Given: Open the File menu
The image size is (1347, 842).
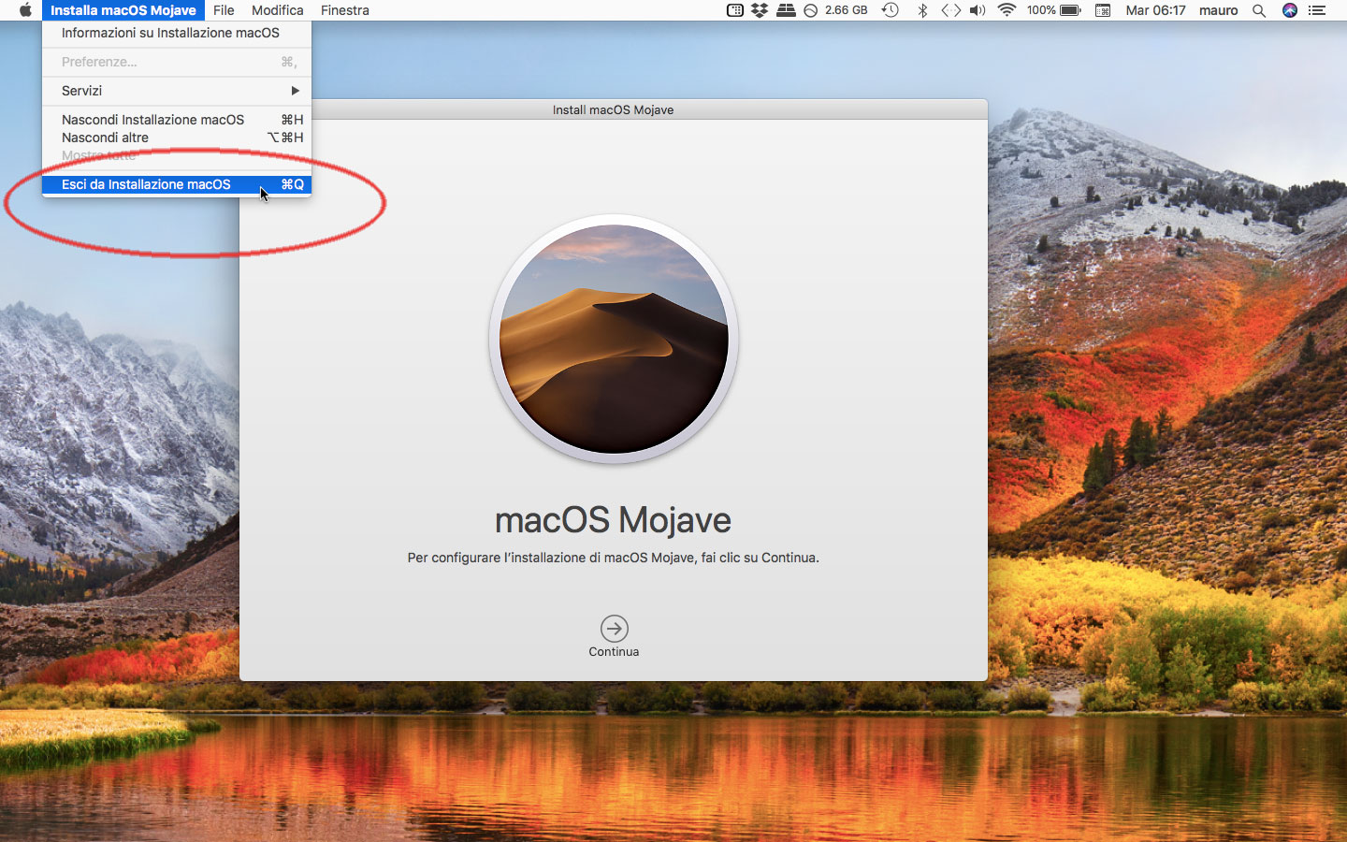Looking at the screenshot, I should point(224,10).
